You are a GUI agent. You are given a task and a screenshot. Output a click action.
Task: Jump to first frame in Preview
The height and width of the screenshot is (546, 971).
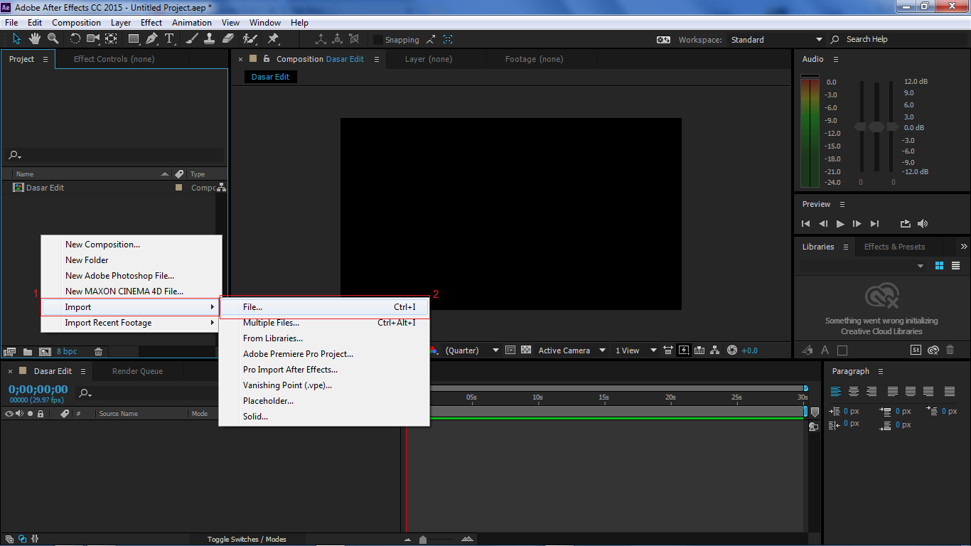[x=805, y=223]
